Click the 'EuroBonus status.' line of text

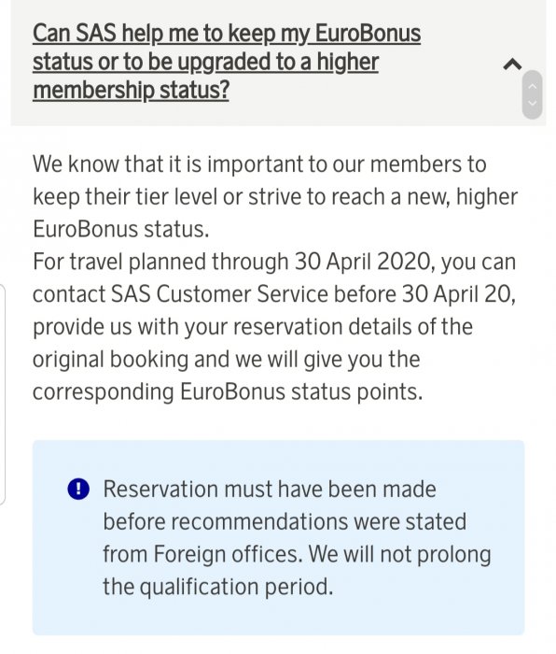click(x=120, y=229)
